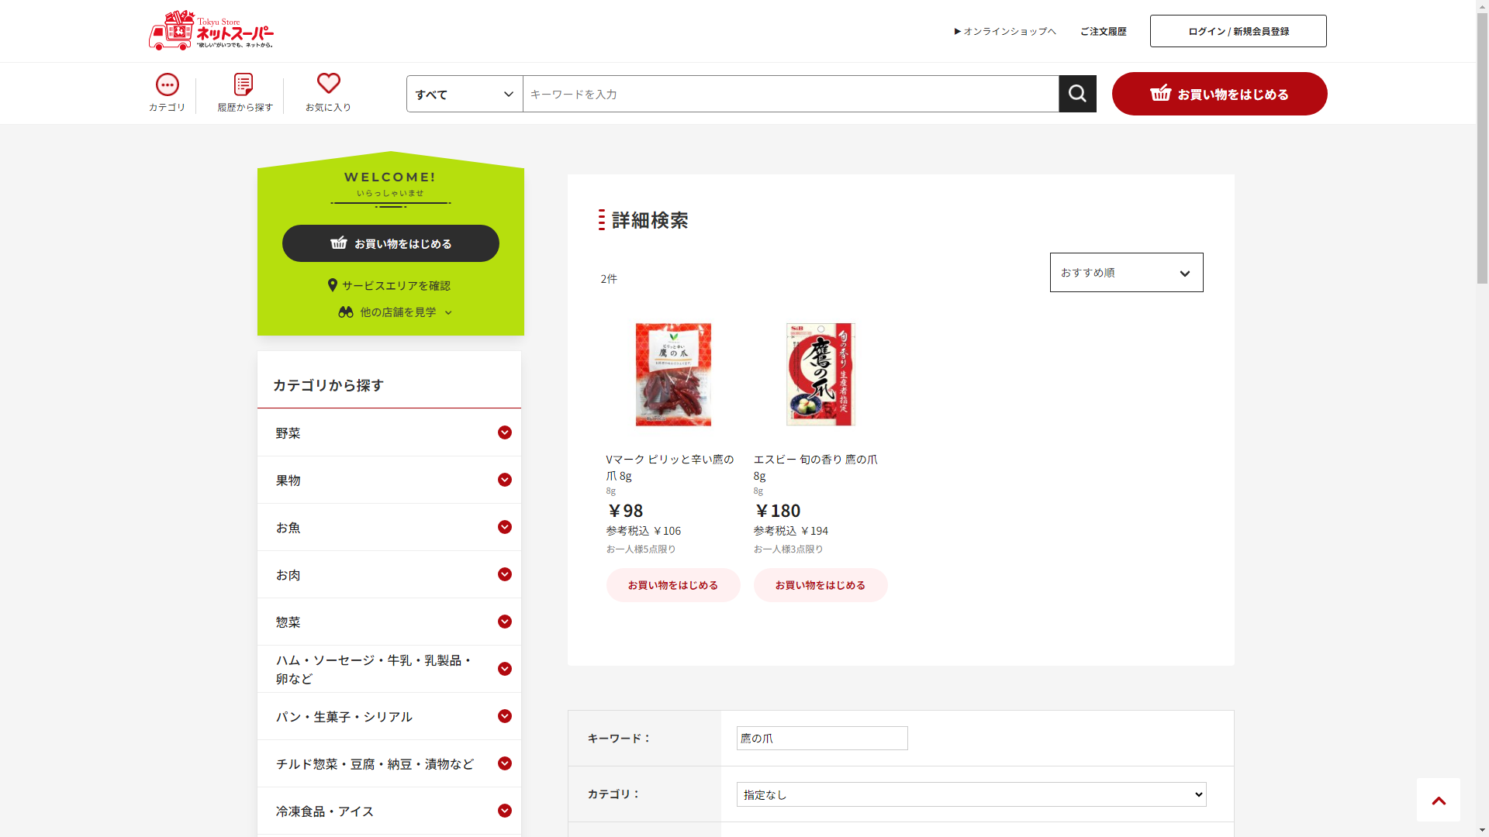Viewport: 1489px width, 837px height.
Task: Click ログイン / 新規会員登録 button
Action: tap(1238, 31)
